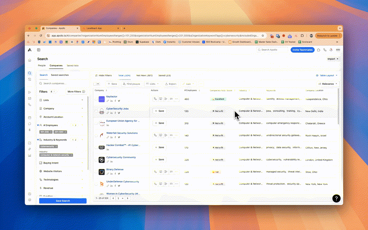Select the Binary Defense row checkbox
Viewport: 368px width, 230px height.
96,172
